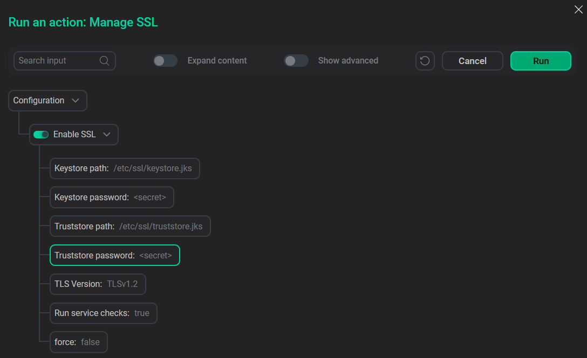Disable the Enable SSL switch

pyautogui.click(x=41, y=135)
